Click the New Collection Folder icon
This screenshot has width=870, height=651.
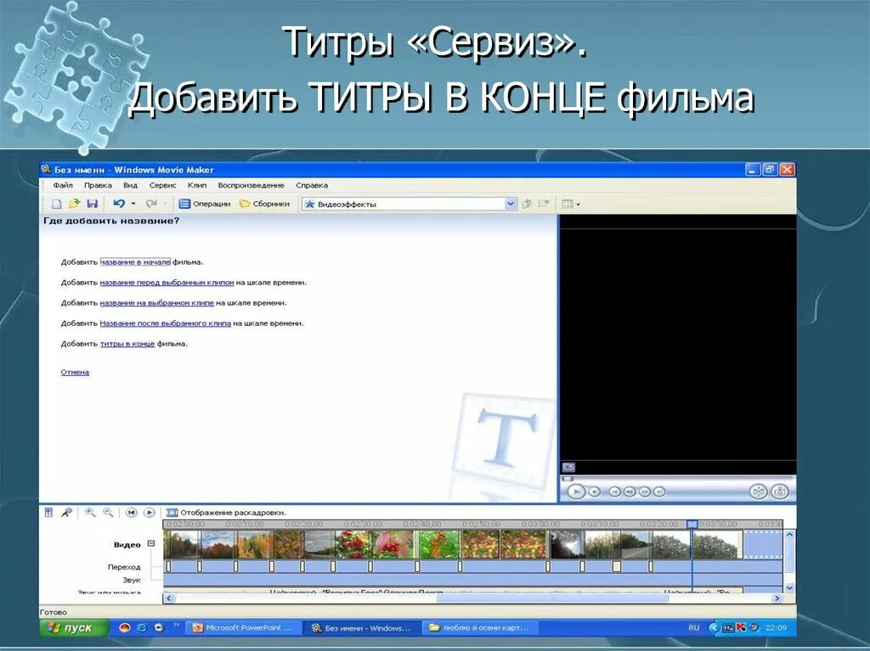tap(544, 204)
